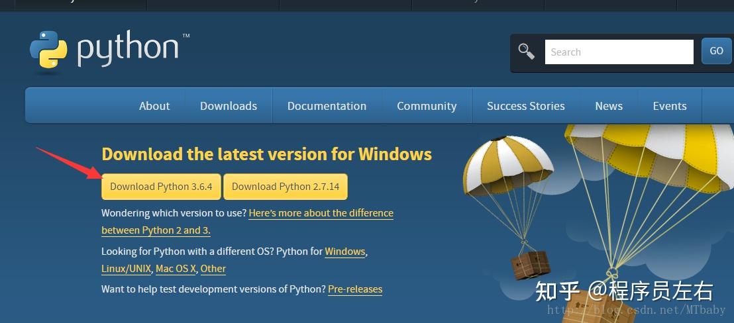Open the Python 2 and 3 difference link
734x323 pixels.
tap(321, 213)
